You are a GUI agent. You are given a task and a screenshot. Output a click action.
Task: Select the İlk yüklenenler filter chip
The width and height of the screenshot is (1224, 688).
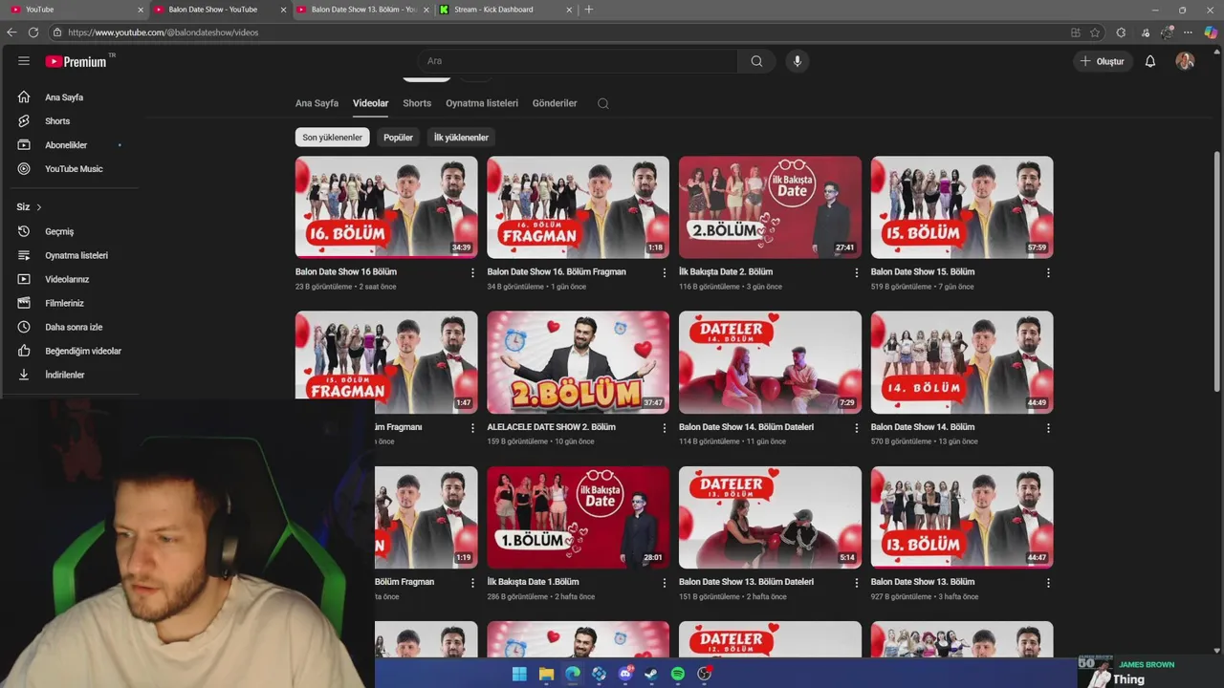click(x=461, y=138)
